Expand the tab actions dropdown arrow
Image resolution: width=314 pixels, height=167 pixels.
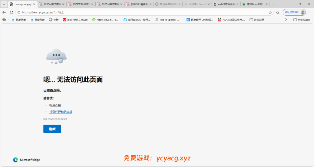(4, 4)
